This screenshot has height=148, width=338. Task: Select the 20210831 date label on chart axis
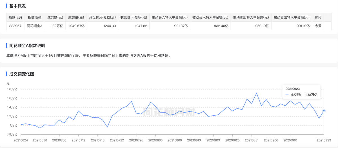click(252, 140)
